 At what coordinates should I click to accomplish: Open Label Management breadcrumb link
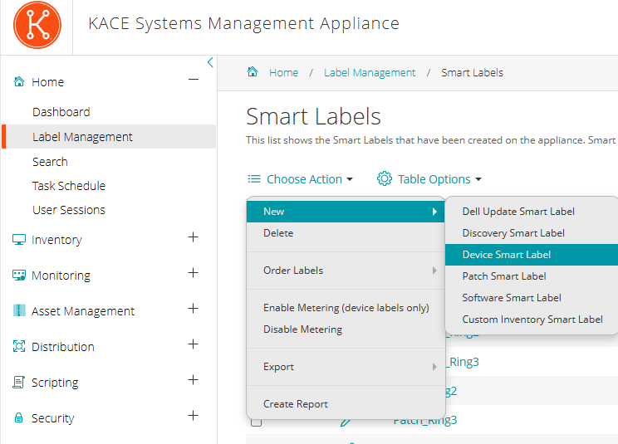pos(370,73)
